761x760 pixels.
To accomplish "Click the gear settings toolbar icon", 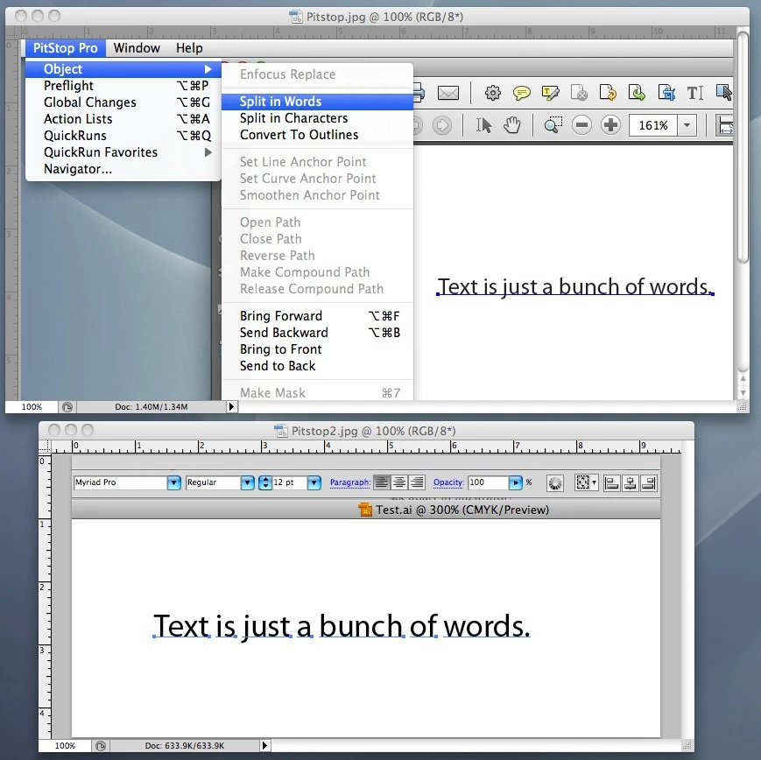I will 493,92.
